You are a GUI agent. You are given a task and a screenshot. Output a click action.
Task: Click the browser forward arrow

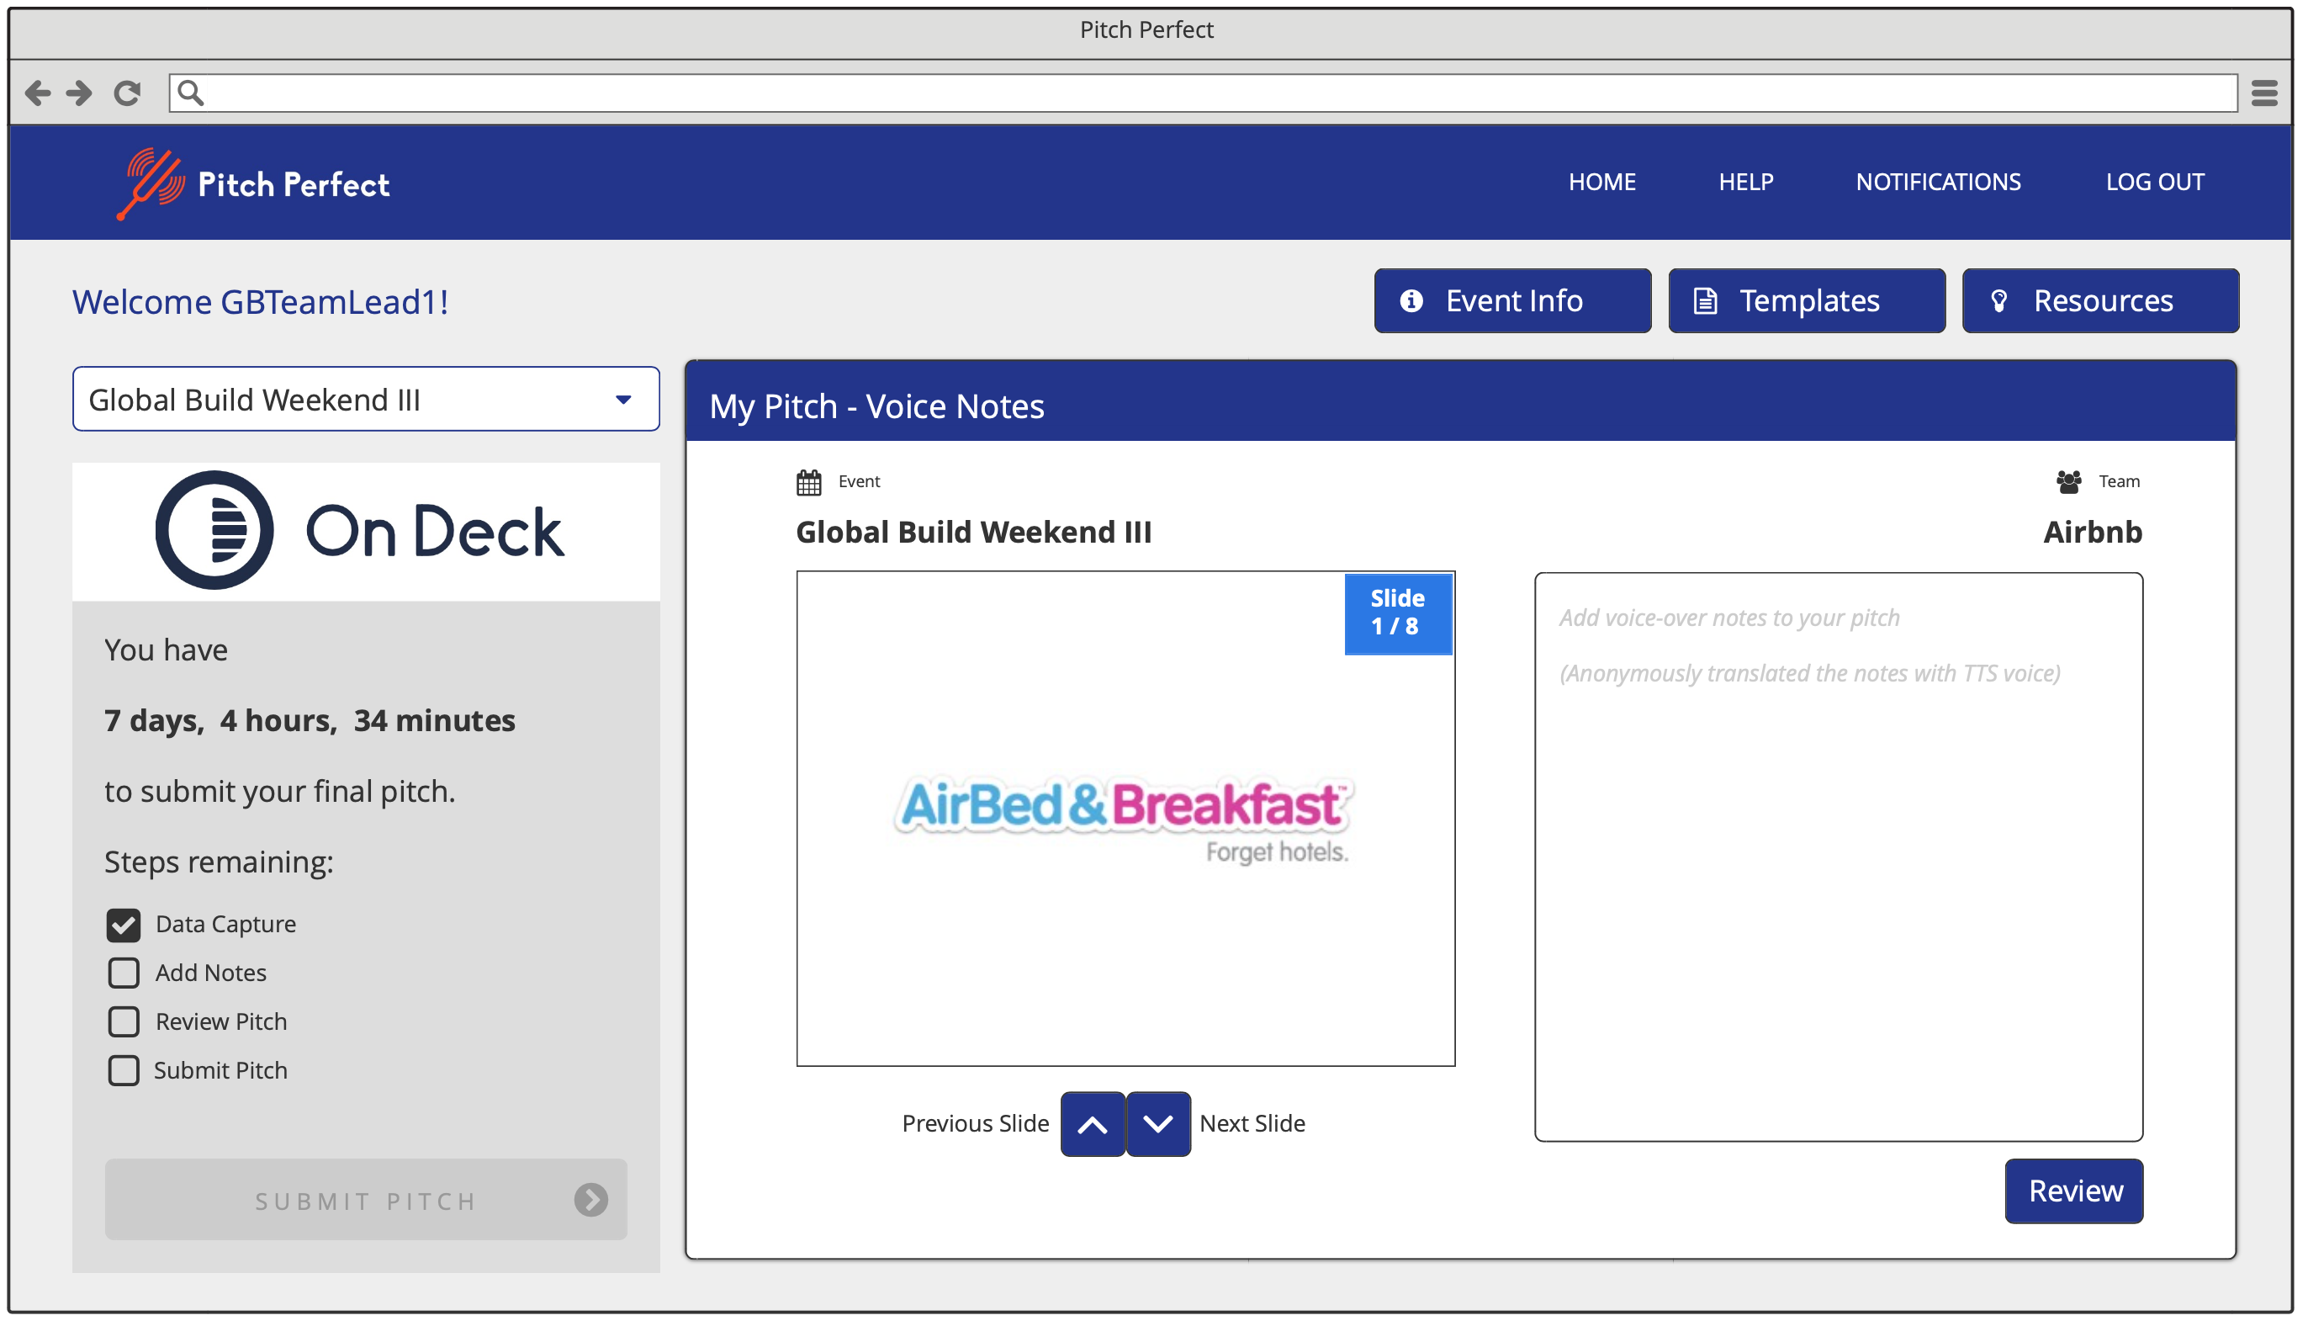[80, 93]
